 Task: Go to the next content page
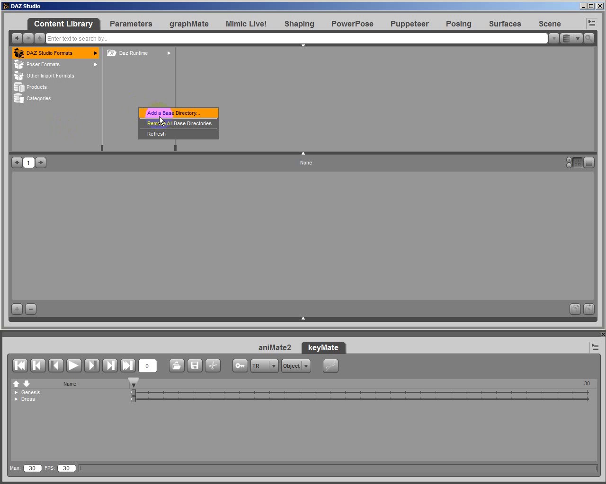41,163
